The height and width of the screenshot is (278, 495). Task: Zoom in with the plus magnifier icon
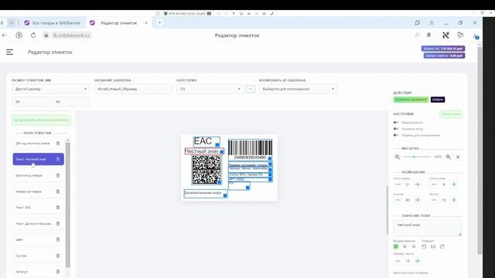coord(449,157)
